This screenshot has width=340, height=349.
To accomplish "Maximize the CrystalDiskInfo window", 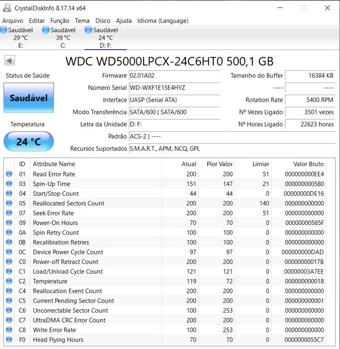I will click(304, 8).
